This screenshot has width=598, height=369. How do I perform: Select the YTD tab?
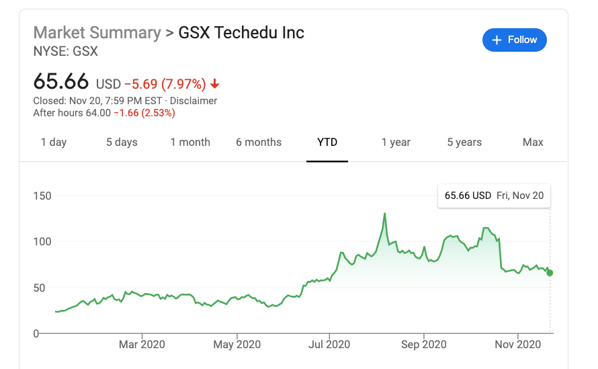pos(327,142)
